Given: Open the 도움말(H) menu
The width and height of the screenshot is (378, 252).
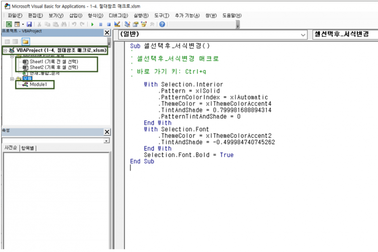Looking at the screenshot, I should coord(232,15).
